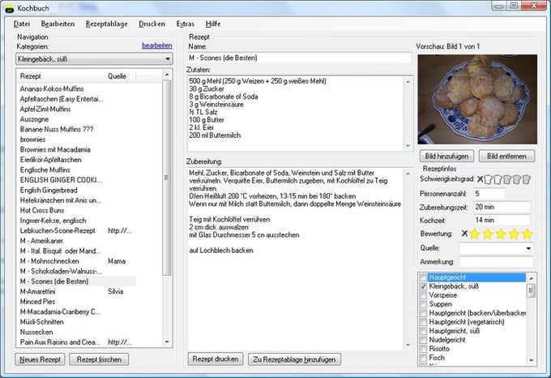Set difficulty to first chef hat
Viewport: 551px width, 378px height.
click(x=488, y=180)
